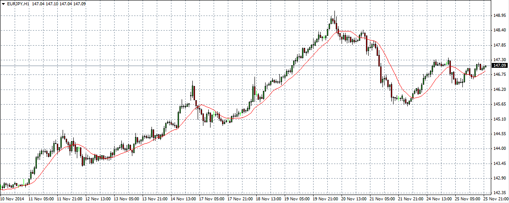Click the EURJPY,H1 symbol label
The width and height of the screenshot is (509, 203).
[x=17, y=4]
